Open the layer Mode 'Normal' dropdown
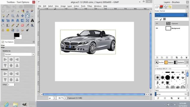The width and height of the screenshot is (190, 107). [x=174, y=11]
